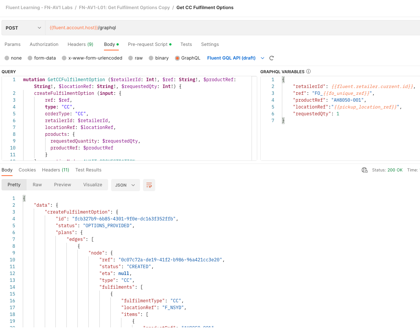Click the requestedQty variable value 1
This screenshot has height=330, width=420.
click(338, 114)
